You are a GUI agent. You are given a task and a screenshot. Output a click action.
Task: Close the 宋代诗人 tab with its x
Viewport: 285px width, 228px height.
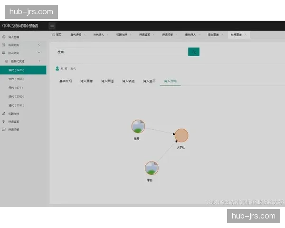pos(108,35)
